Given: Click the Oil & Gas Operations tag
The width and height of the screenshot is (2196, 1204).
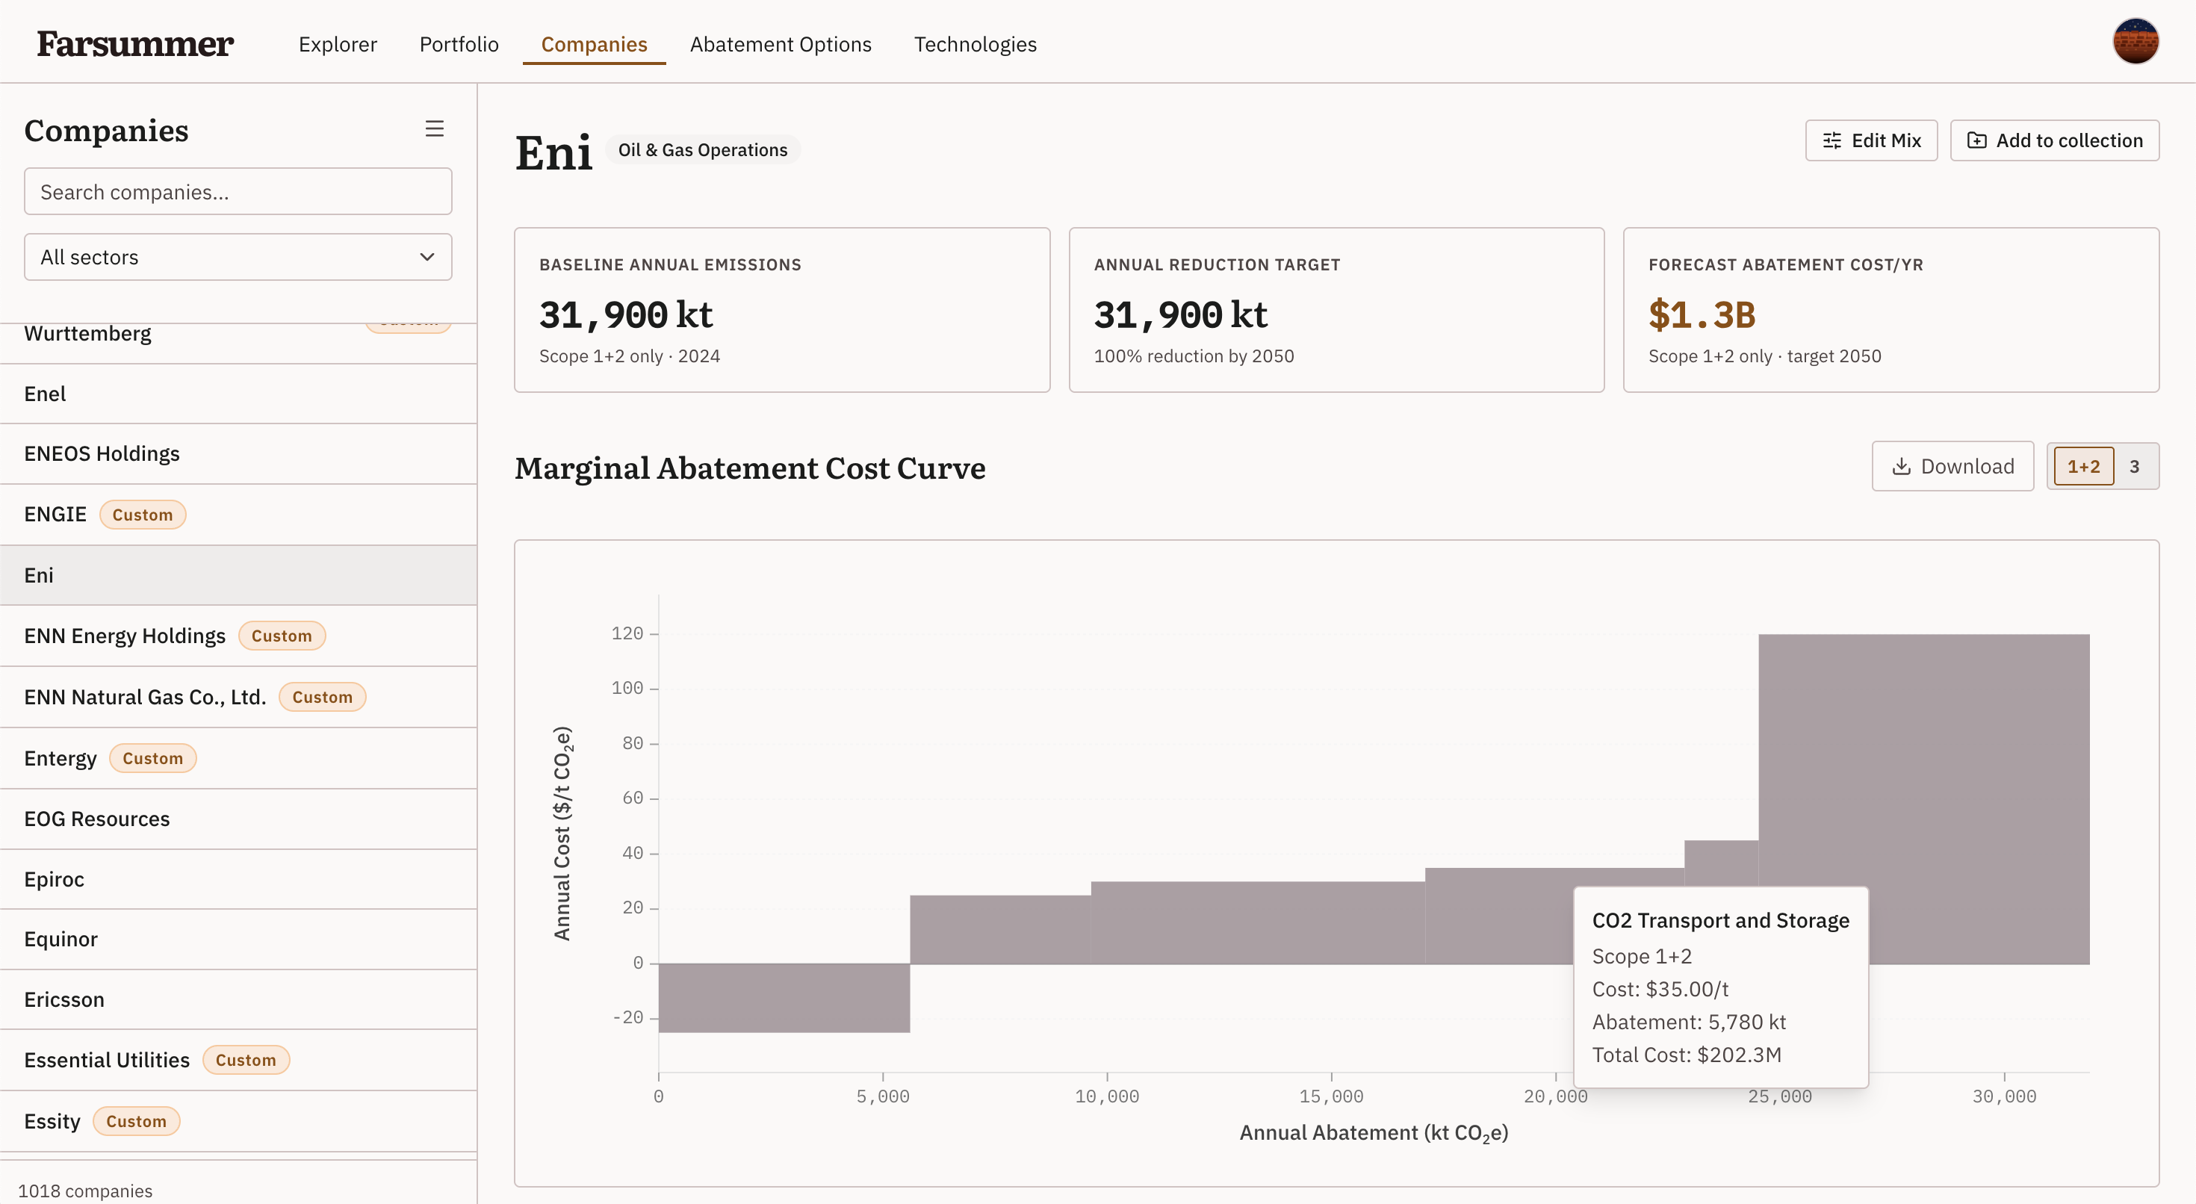Looking at the screenshot, I should point(702,150).
